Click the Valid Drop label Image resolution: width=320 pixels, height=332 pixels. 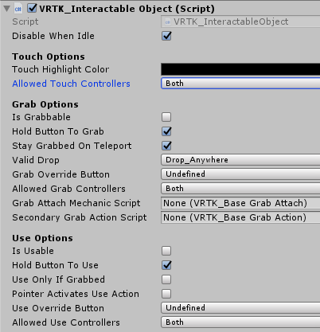pos(36,160)
